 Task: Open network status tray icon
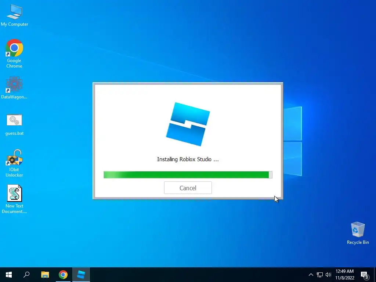pyautogui.click(x=320, y=275)
